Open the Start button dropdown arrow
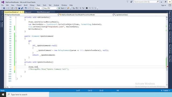 point(65,8)
